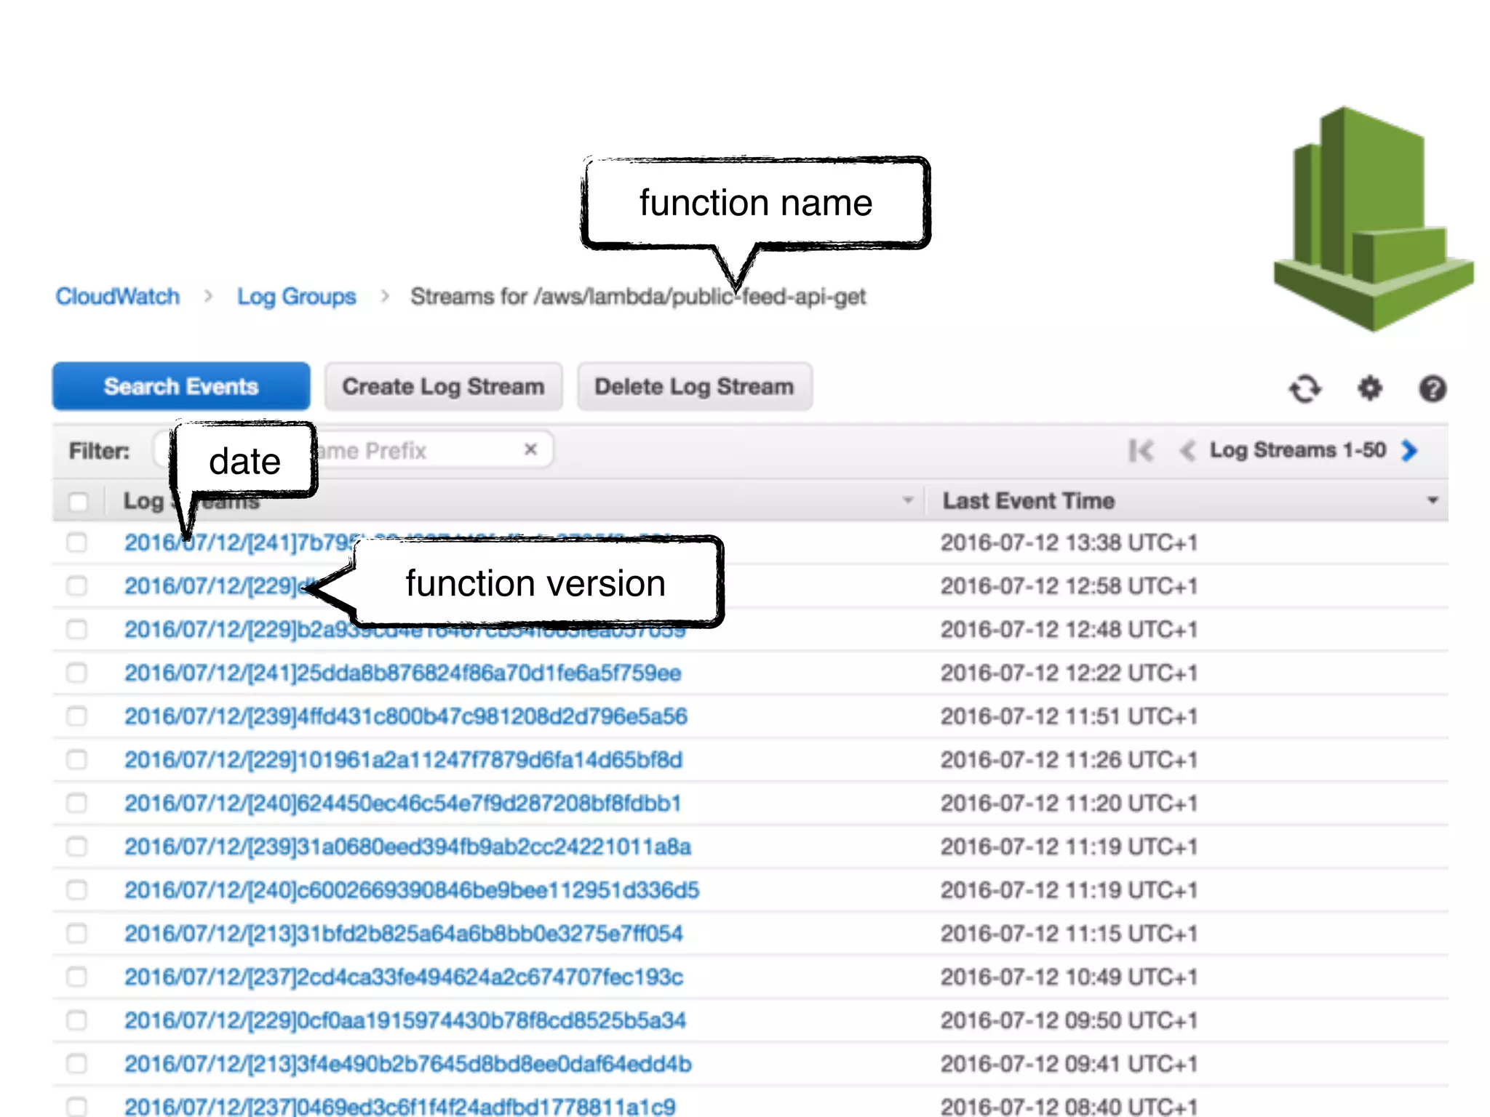The height and width of the screenshot is (1117, 1490).
Task: Open log stream [229]0cf0aa1915974430b78f8cd8525b5a34
Action: click(405, 1020)
